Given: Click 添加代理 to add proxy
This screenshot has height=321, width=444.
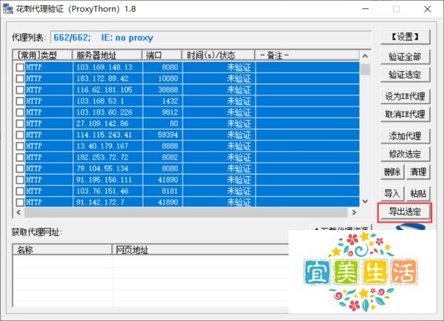Looking at the screenshot, I should 406,136.
